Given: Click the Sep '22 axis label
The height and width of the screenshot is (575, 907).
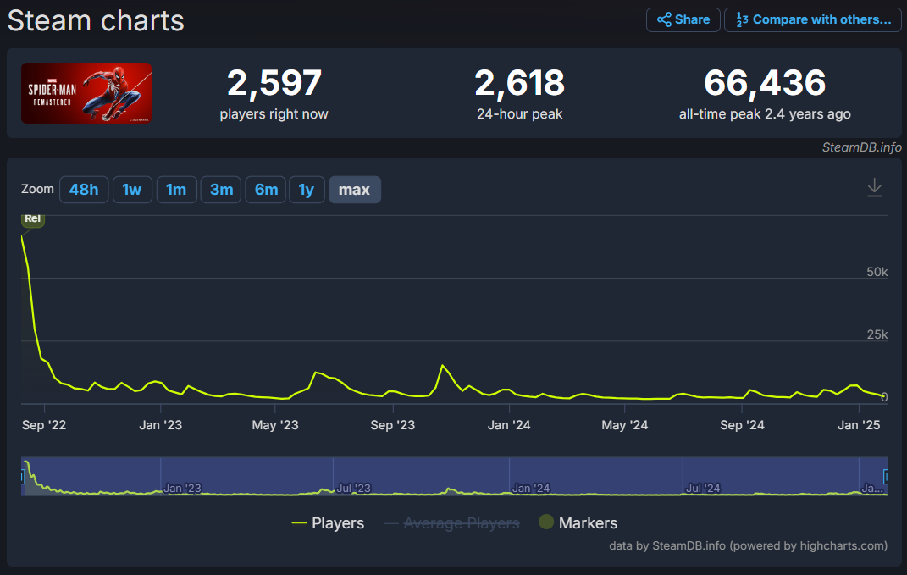Looking at the screenshot, I should (44, 425).
